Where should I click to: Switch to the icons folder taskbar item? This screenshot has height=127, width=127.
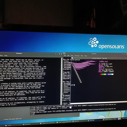coord(8,125)
